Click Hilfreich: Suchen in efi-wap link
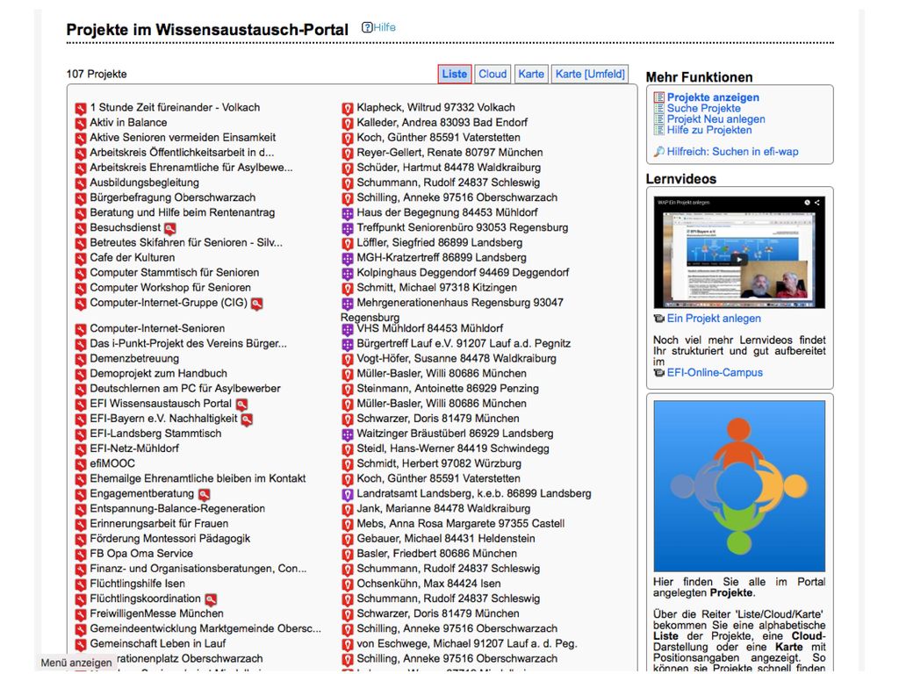 click(x=732, y=152)
